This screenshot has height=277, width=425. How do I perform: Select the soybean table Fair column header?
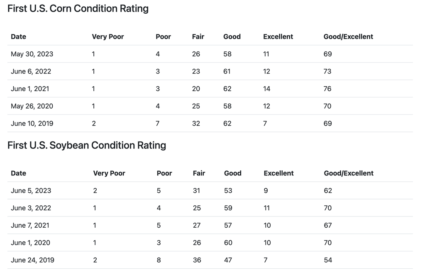click(199, 173)
